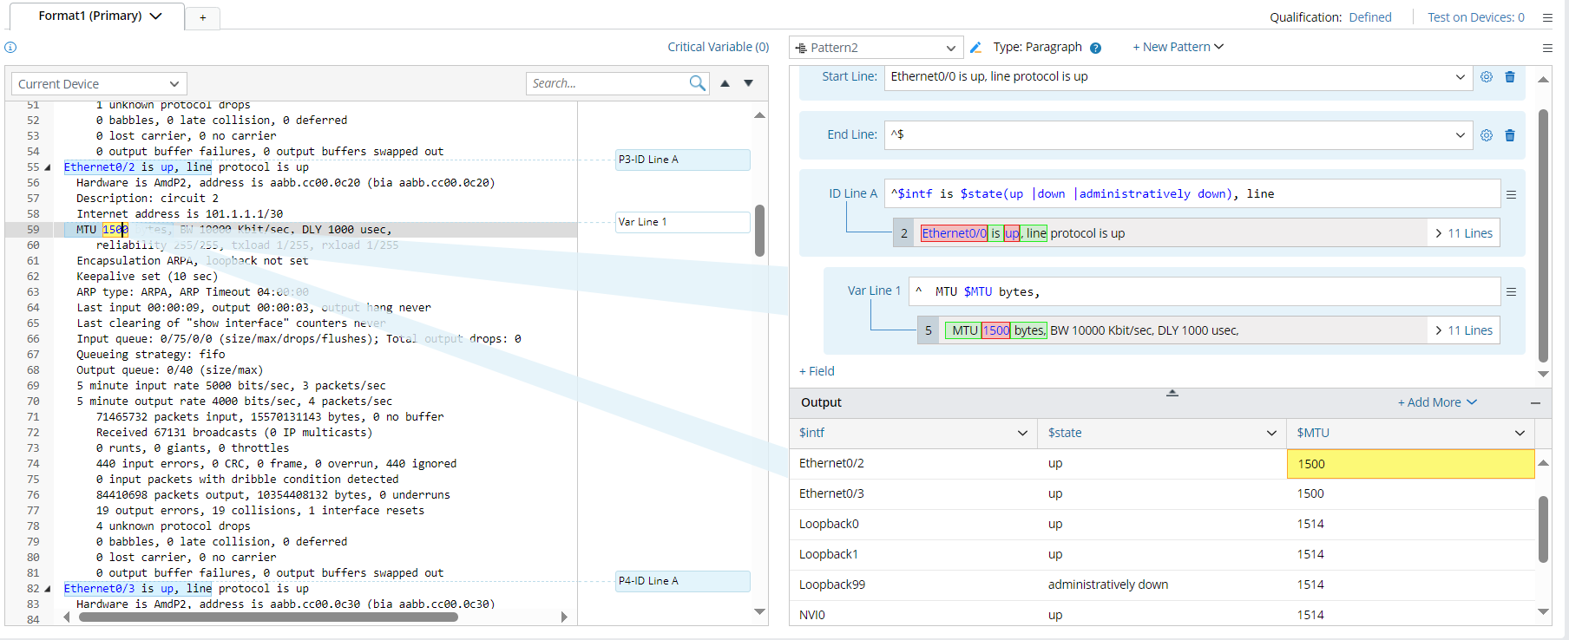Open Start Line settings gear
Viewport: 1569px width, 640px height.
1487,77
